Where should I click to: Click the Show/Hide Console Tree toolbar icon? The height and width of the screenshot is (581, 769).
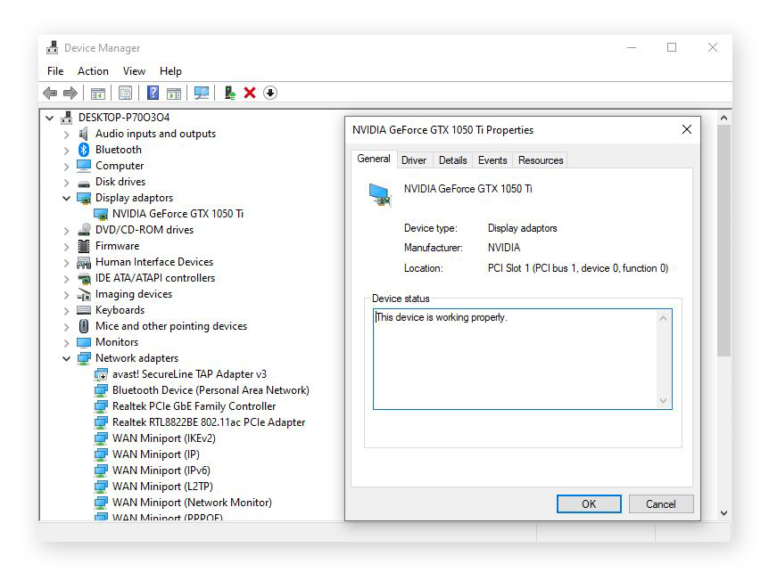tap(98, 92)
